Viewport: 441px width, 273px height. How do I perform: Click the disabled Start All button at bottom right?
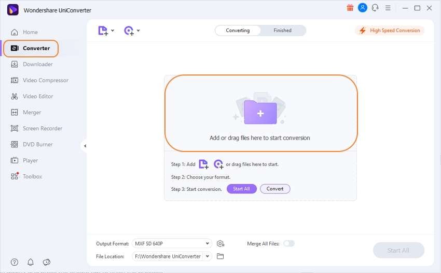(x=398, y=250)
